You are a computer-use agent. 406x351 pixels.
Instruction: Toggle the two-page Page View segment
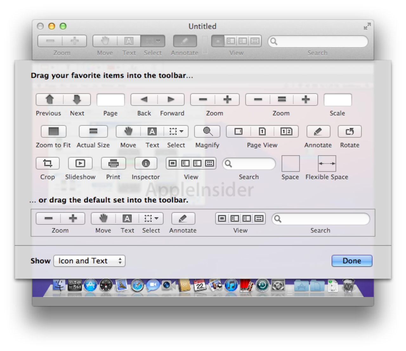[286, 132]
